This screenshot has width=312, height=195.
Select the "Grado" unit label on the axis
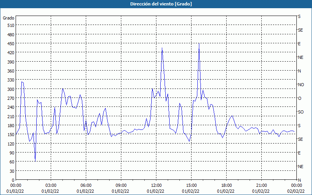[x=9, y=18]
